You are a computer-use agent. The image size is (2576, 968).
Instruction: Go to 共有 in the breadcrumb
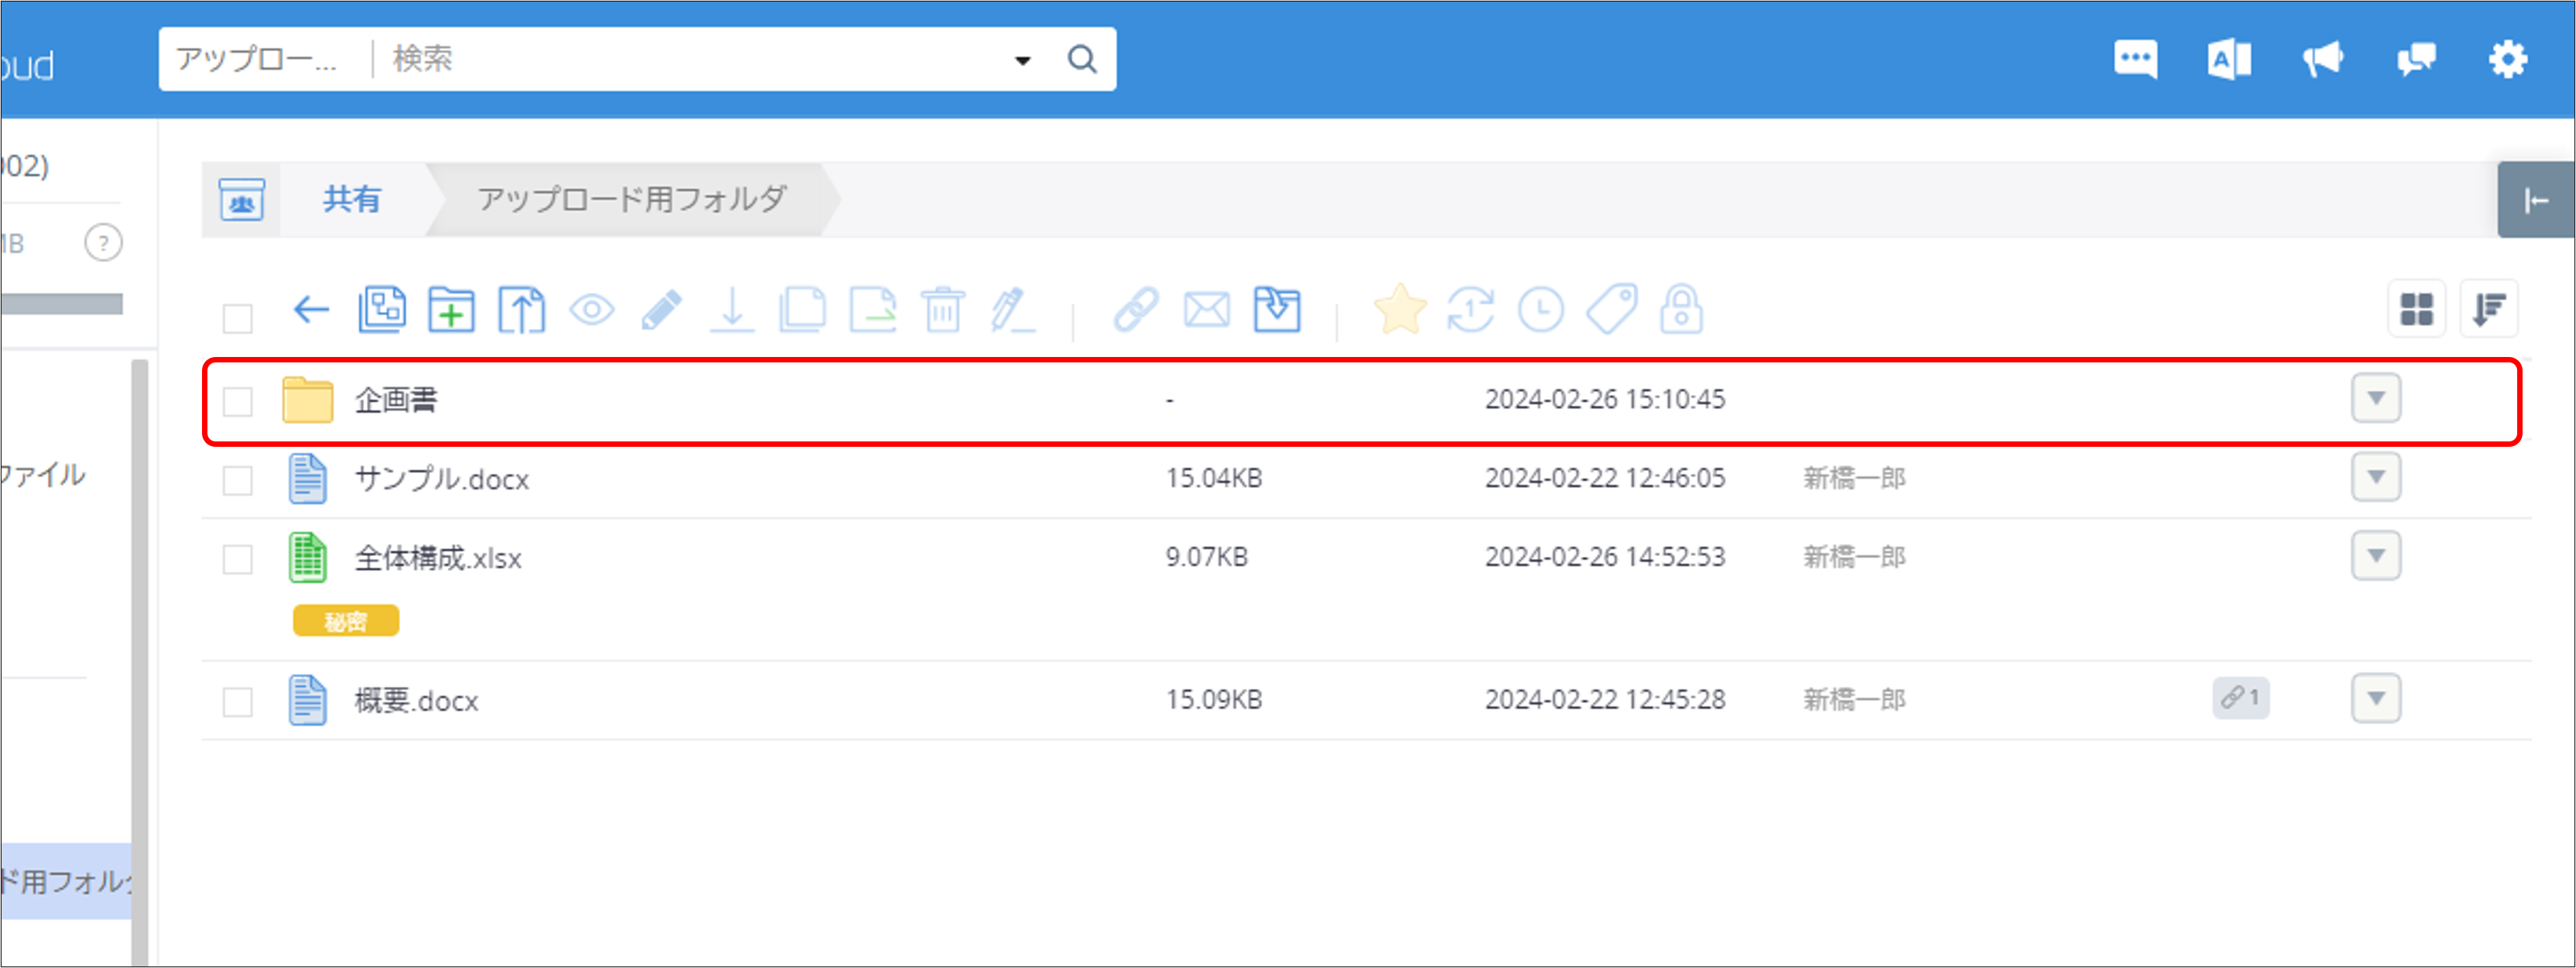351,199
